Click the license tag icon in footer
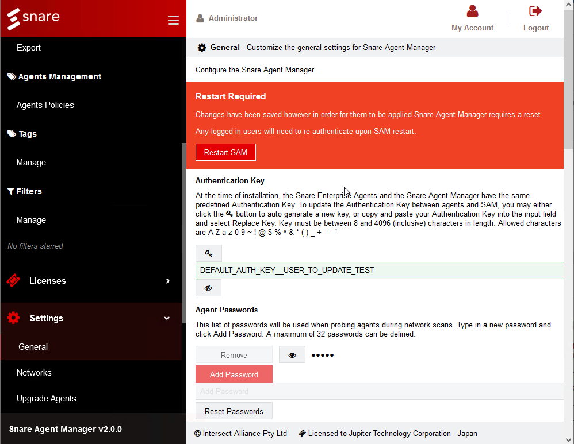Viewport: 574px width, 444px height. tap(303, 434)
